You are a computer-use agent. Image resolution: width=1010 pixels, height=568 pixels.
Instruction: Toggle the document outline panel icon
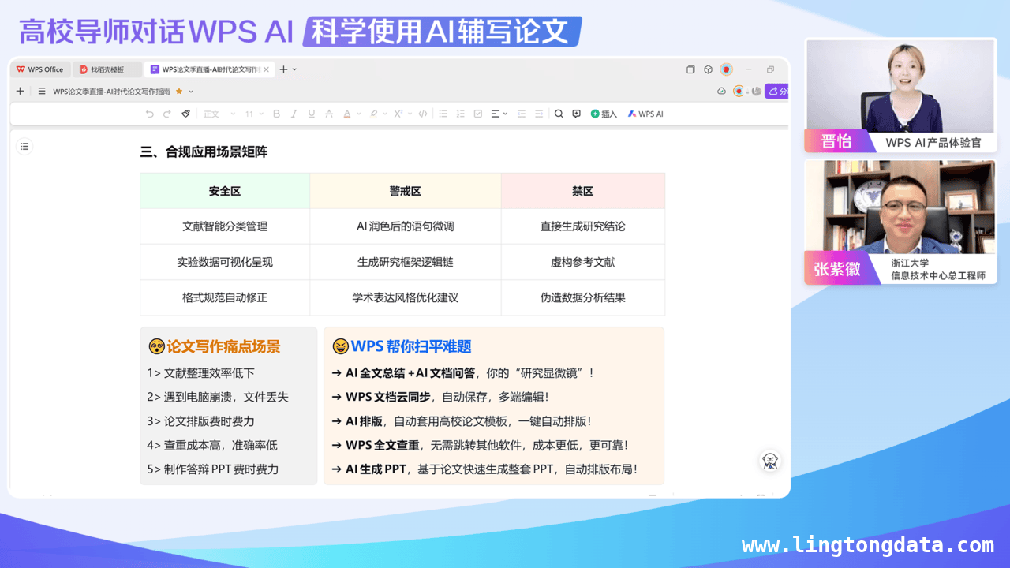pyautogui.click(x=24, y=146)
